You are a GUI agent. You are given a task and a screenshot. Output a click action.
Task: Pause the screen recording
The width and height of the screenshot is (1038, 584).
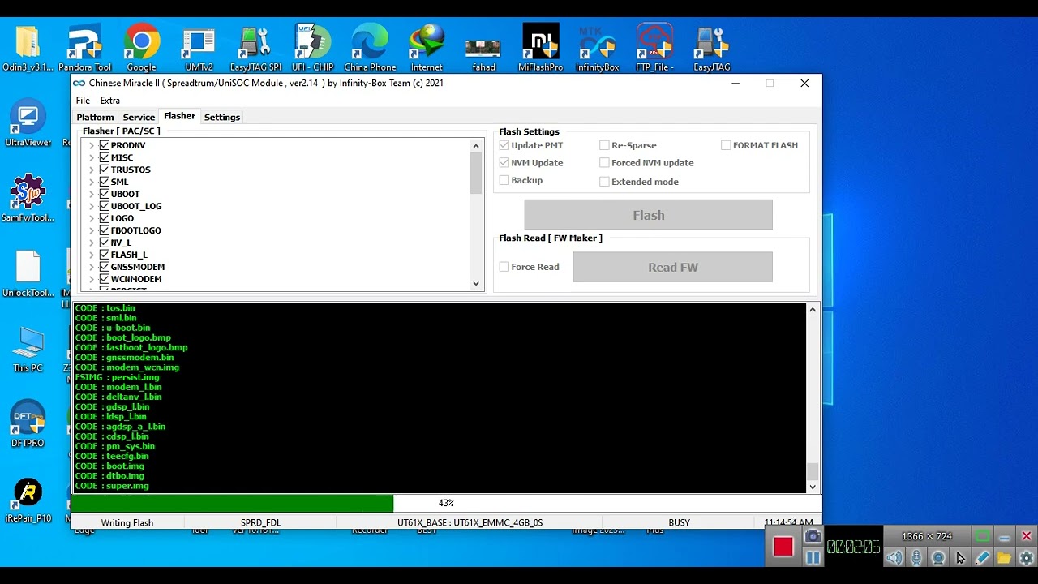click(813, 557)
